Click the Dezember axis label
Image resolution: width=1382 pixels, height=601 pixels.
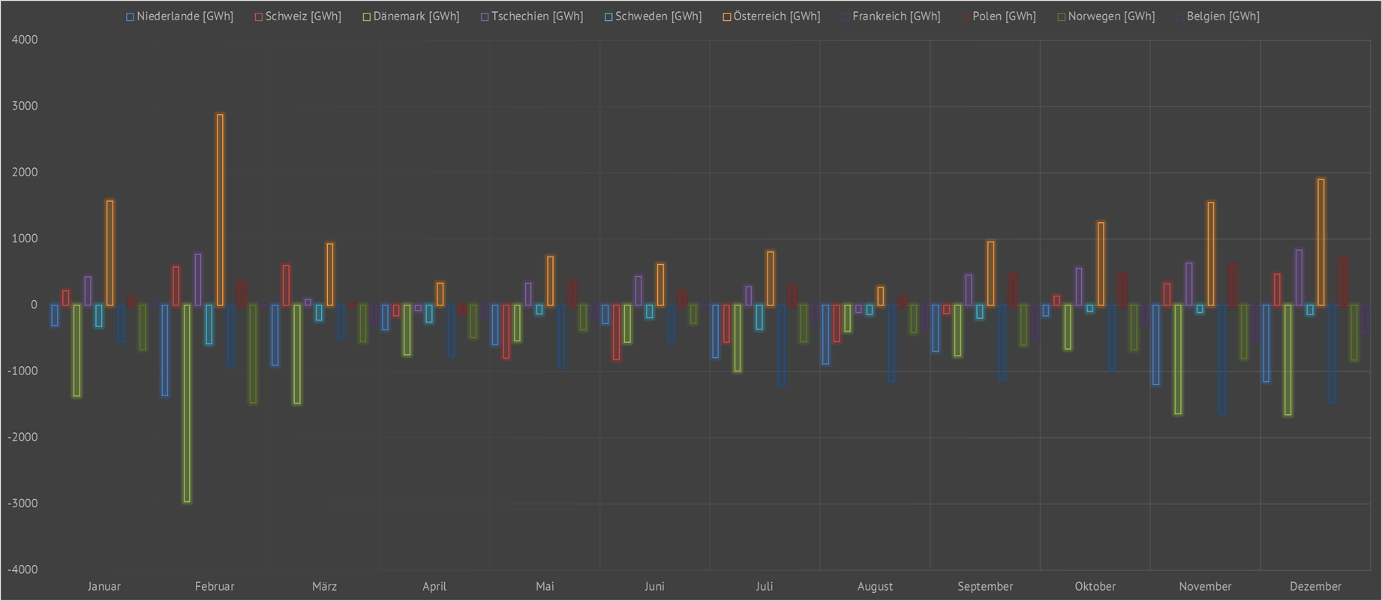point(1315,587)
